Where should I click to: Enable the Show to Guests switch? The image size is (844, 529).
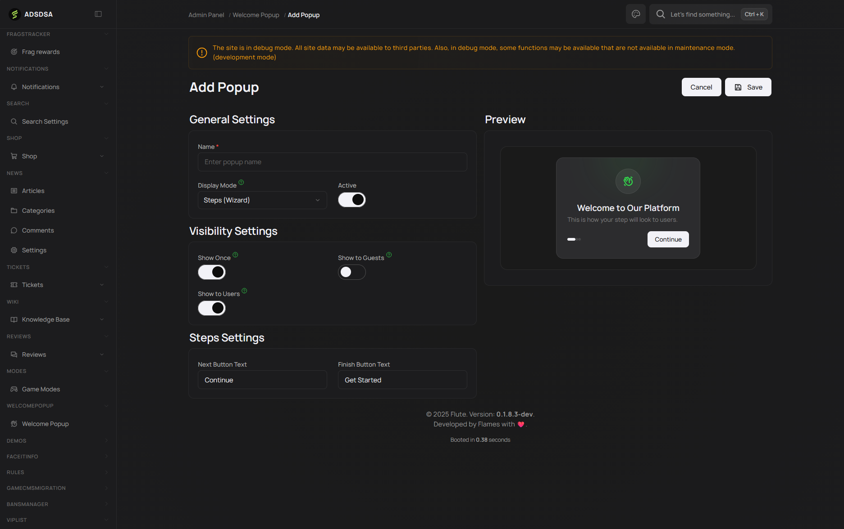[351, 272]
